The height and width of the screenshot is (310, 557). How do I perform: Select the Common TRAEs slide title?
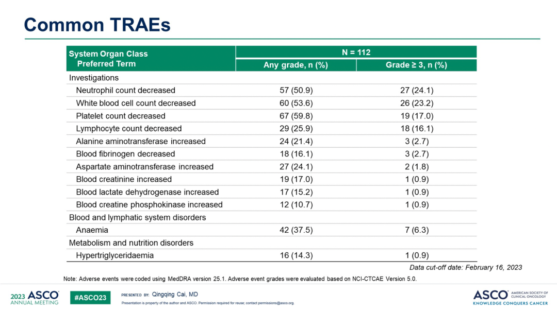(97, 25)
